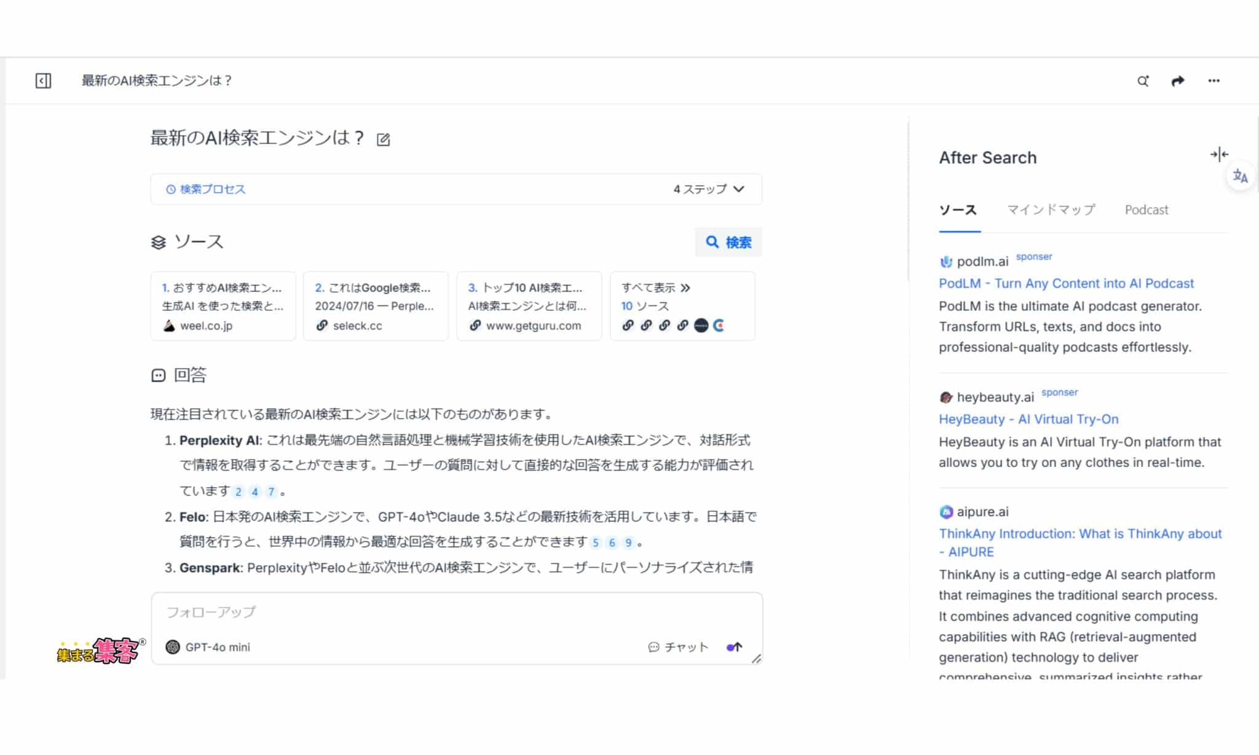Click the ソース layers icon
Viewport: 1259px width, 755px height.
pyautogui.click(x=158, y=243)
